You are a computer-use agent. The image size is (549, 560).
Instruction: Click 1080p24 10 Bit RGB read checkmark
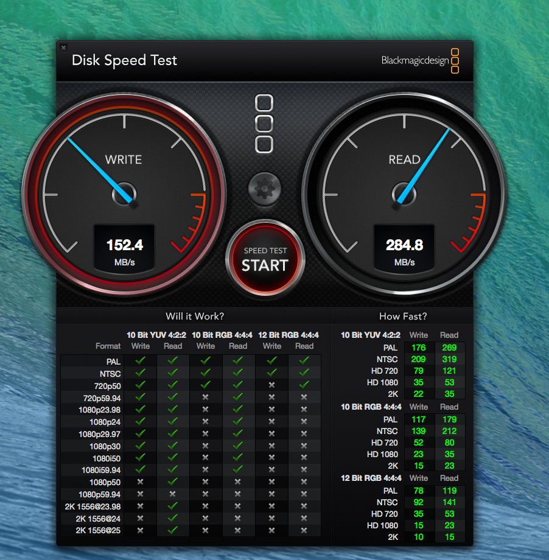237,421
